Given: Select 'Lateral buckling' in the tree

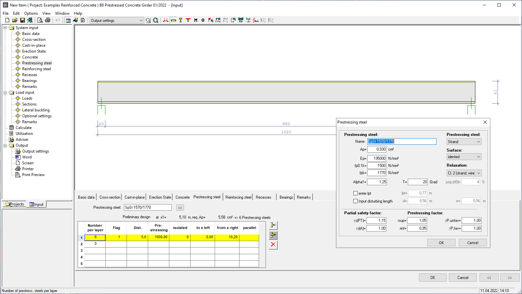Looking at the screenshot, I should click(36, 110).
